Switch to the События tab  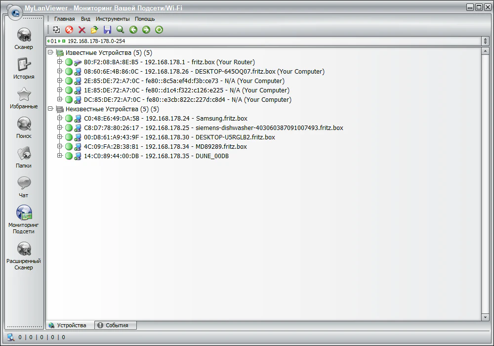coord(116,325)
